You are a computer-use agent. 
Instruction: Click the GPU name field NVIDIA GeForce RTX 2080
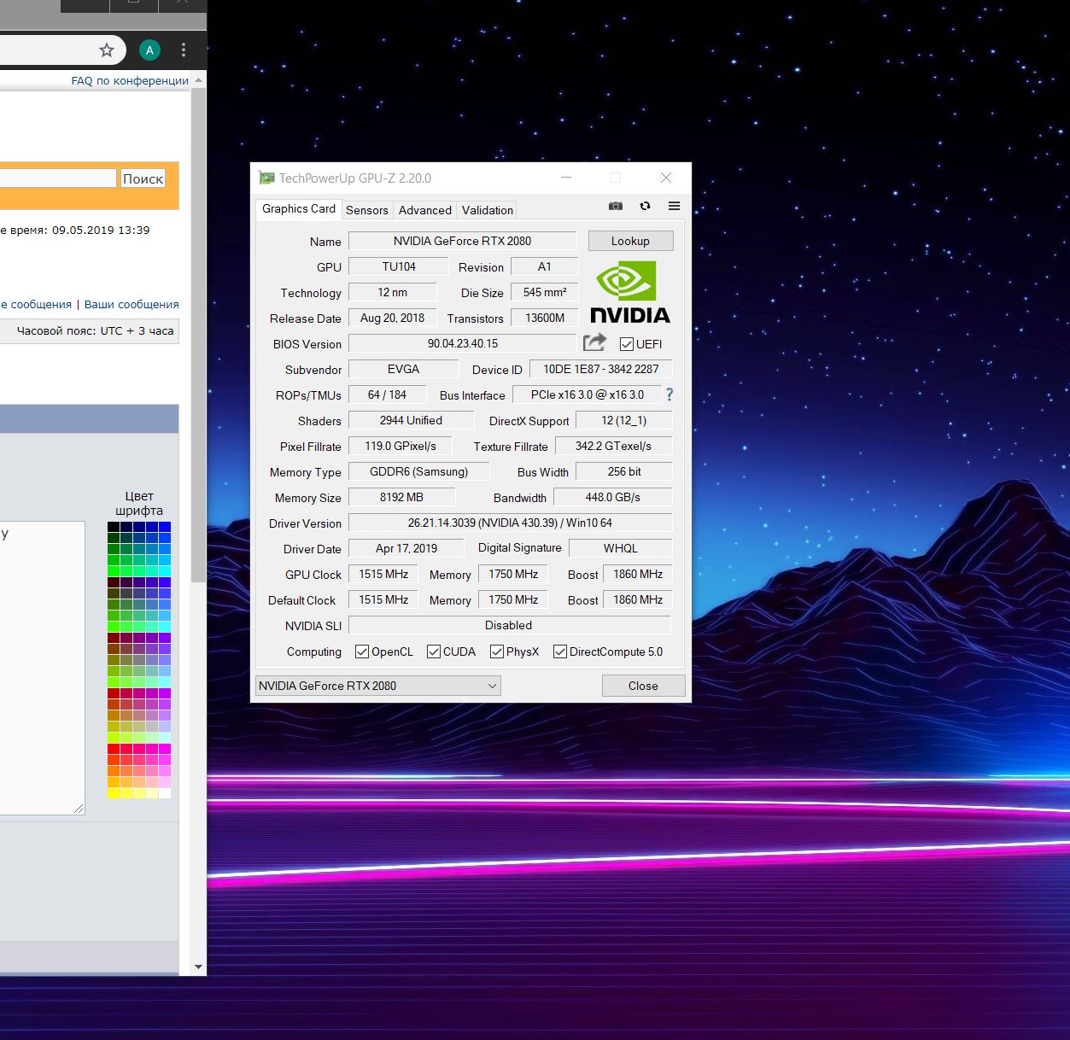coord(462,241)
